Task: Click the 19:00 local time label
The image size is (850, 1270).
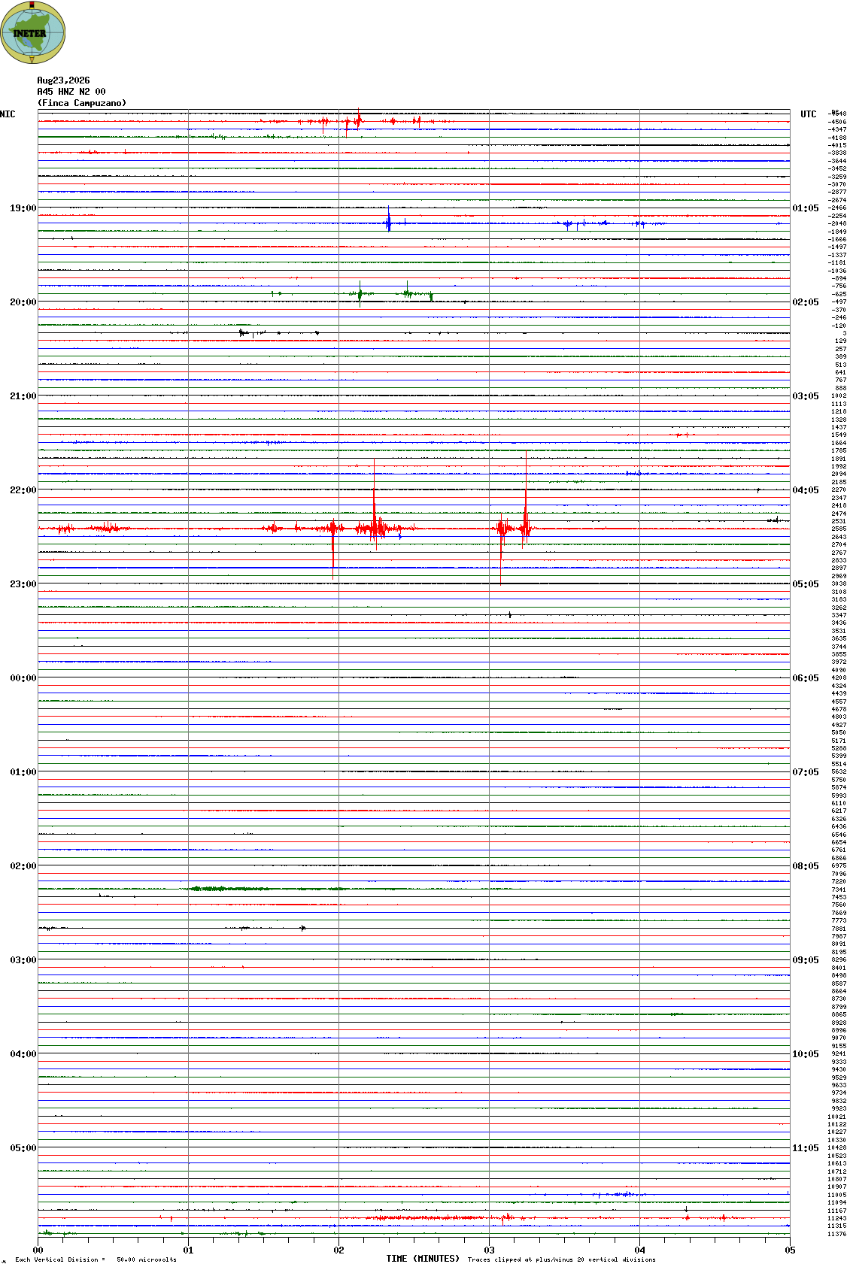Action: [23, 208]
